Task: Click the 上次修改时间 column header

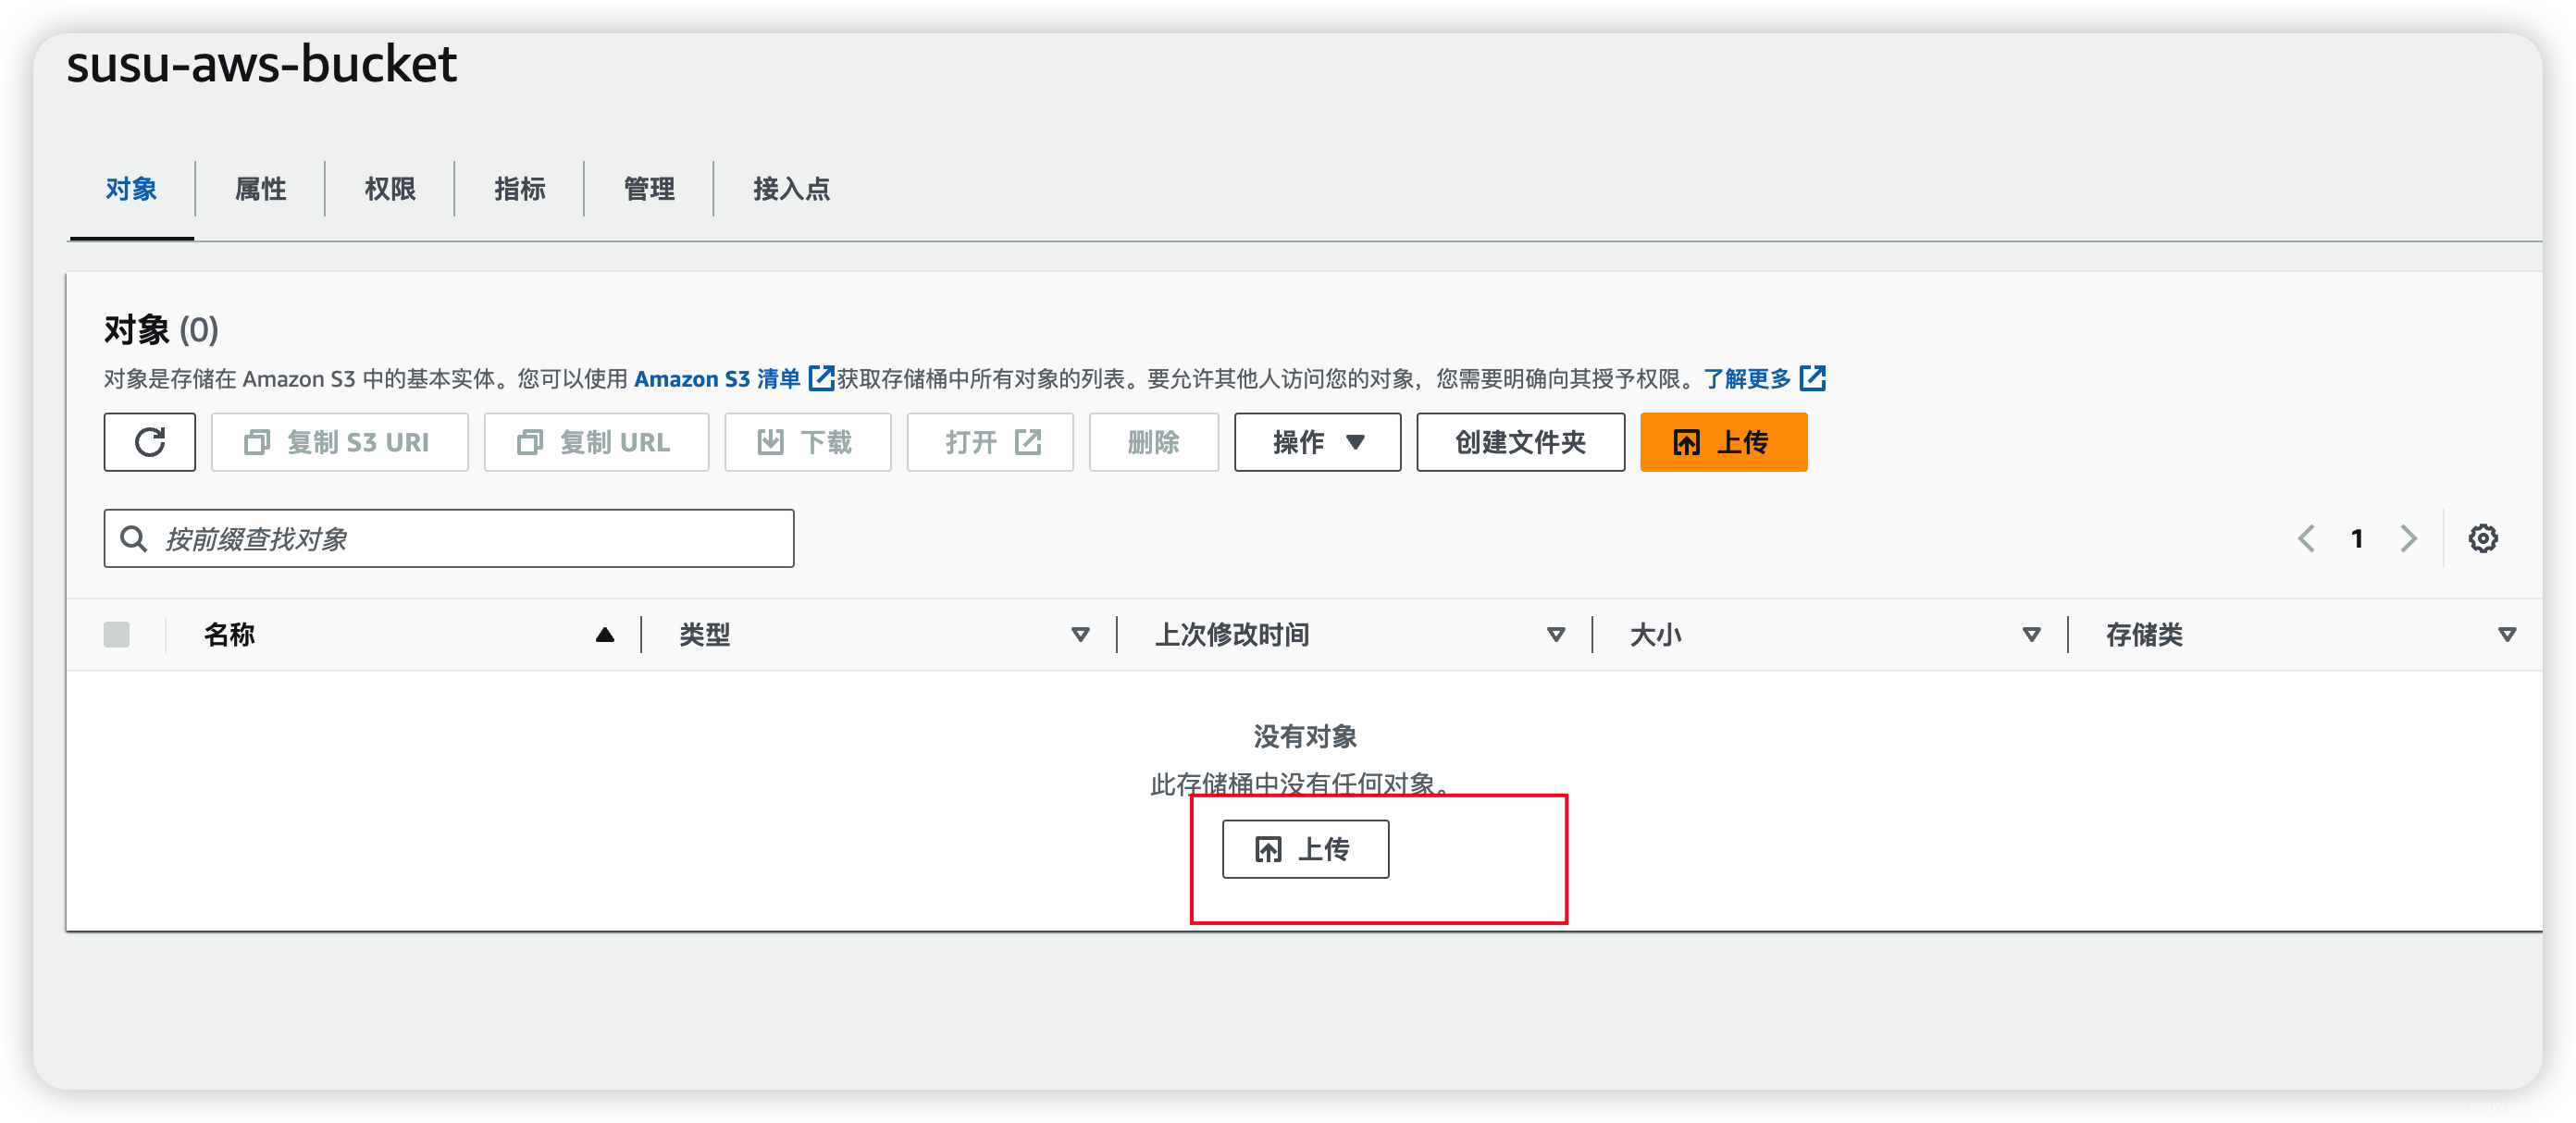Action: [1232, 635]
